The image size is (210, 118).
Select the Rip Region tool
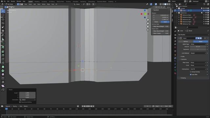tap(3, 90)
